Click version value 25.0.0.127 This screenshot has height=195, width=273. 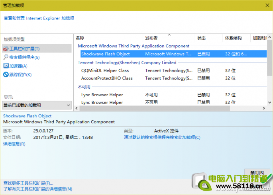point(43,131)
